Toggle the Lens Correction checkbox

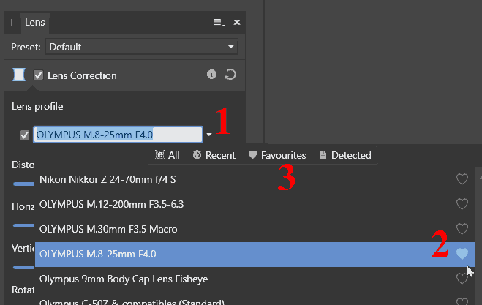point(39,75)
